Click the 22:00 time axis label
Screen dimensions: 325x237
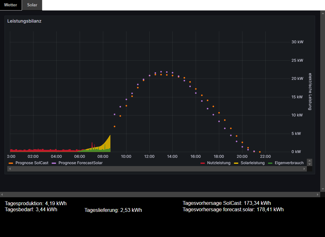click(x=265, y=157)
